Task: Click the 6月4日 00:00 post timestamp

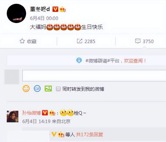Action: [44, 18]
